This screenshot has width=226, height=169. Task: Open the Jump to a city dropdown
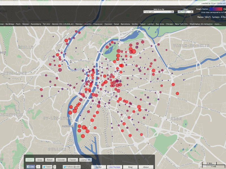pos(158,12)
